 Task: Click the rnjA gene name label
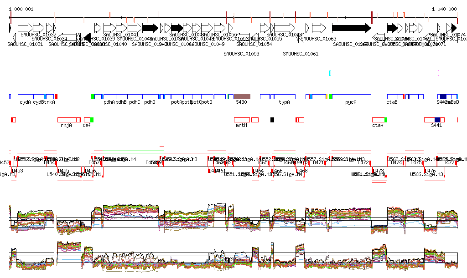pos(66,125)
